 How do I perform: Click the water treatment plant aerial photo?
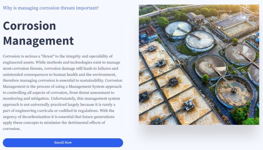point(199,64)
